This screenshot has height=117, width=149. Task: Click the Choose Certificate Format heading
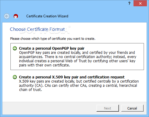tap(37, 29)
